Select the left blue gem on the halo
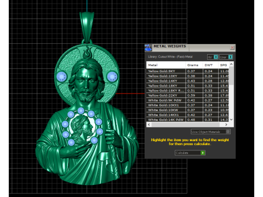263x197 pixels. tap(62, 77)
